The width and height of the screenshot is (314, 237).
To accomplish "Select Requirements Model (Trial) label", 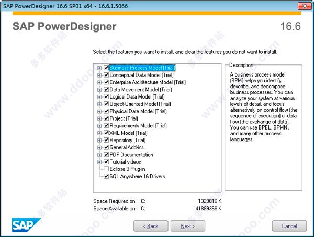I will coord(138,126).
